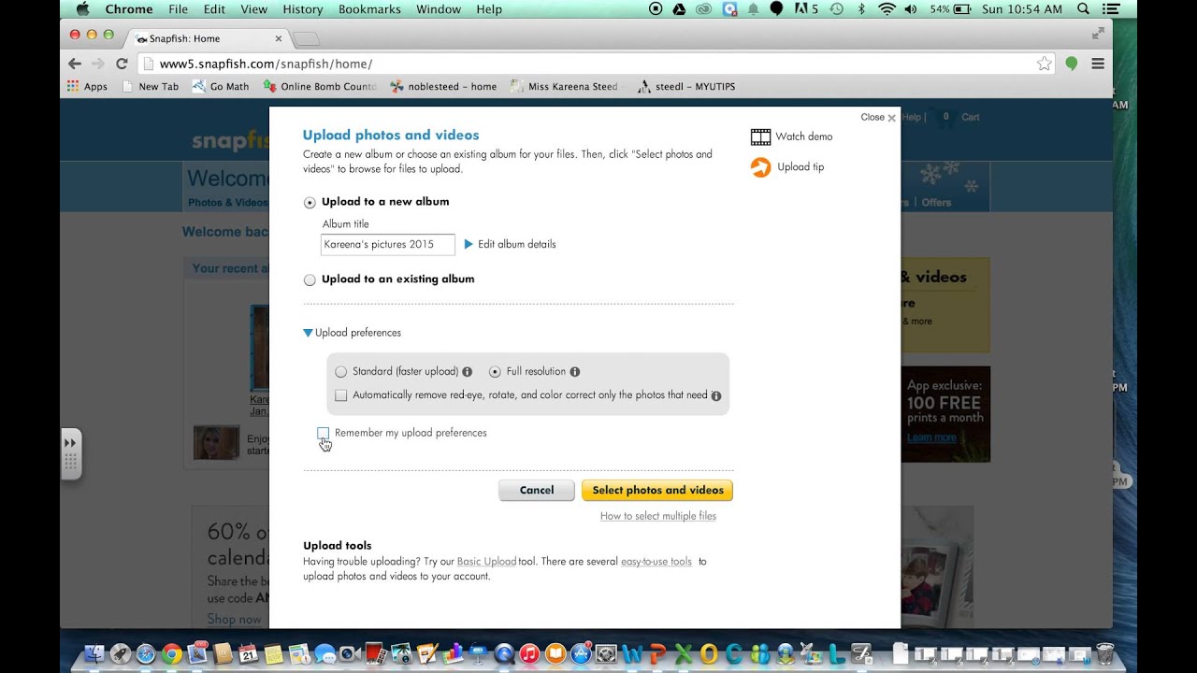Open the noblesteed – home bookmark

(443, 86)
